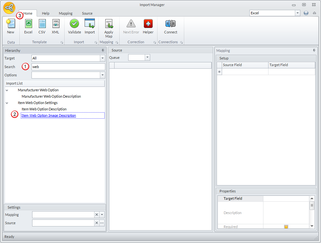This screenshot has width=321, height=243.
Task: Expand the Options dropdown
Action: (x=102, y=75)
